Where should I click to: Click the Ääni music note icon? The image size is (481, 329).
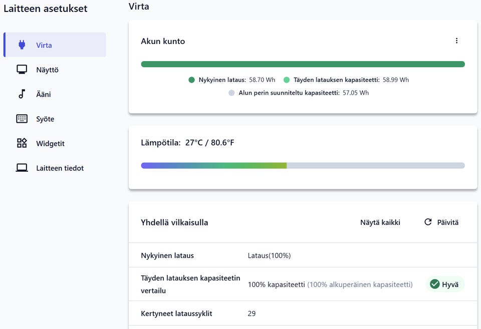(x=22, y=94)
